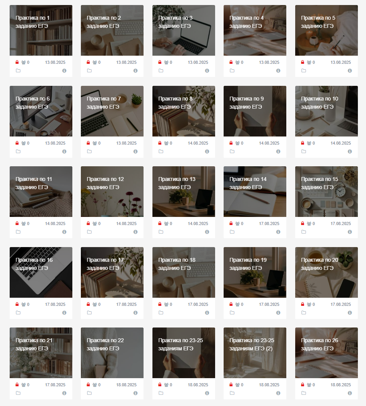Open Практика по 7 заданию ЕГЭ title
The width and height of the screenshot is (366, 406).
pos(104,102)
